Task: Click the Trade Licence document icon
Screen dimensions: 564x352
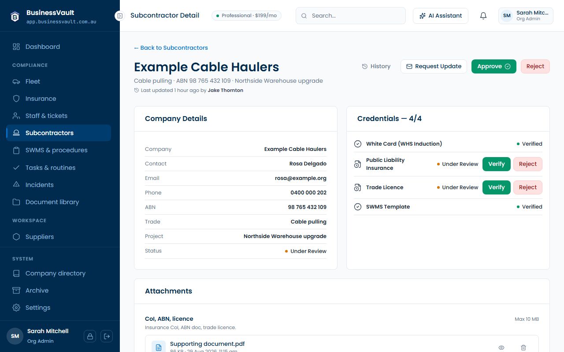Action: 358,187
